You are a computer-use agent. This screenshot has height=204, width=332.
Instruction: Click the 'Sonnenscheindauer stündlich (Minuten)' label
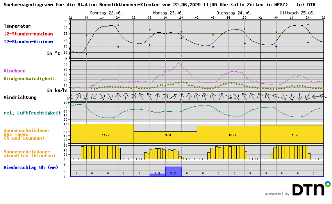29,154
